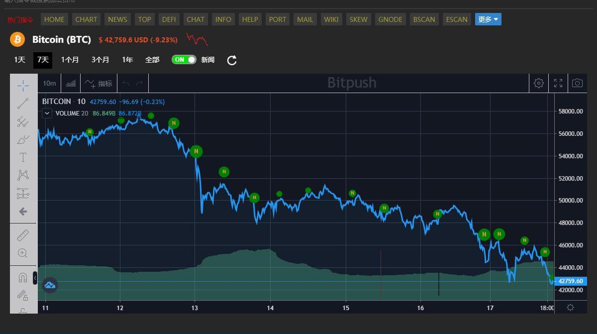Open the 更多 dropdown menu

tap(488, 19)
